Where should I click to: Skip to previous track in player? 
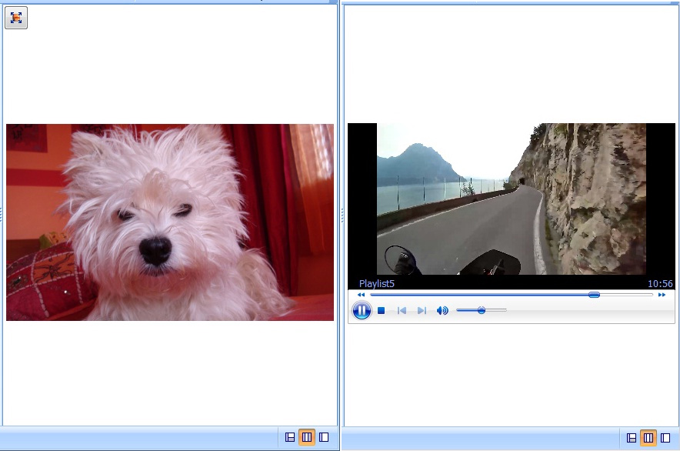pyautogui.click(x=402, y=310)
